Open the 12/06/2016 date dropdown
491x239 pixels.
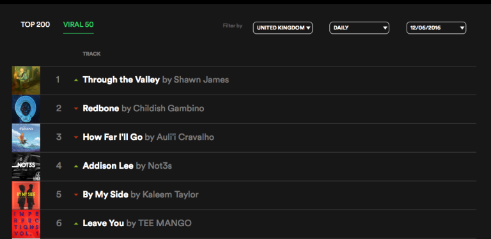click(436, 28)
